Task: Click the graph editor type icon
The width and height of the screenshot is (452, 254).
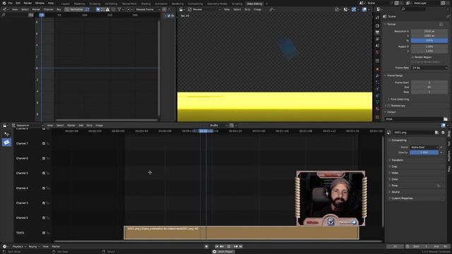Action: 5,9
